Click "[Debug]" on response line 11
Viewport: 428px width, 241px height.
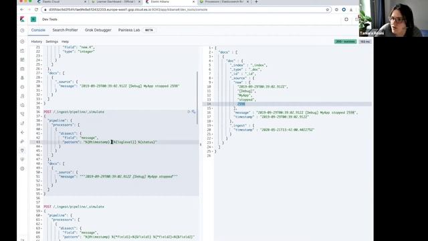[x=247, y=91]
